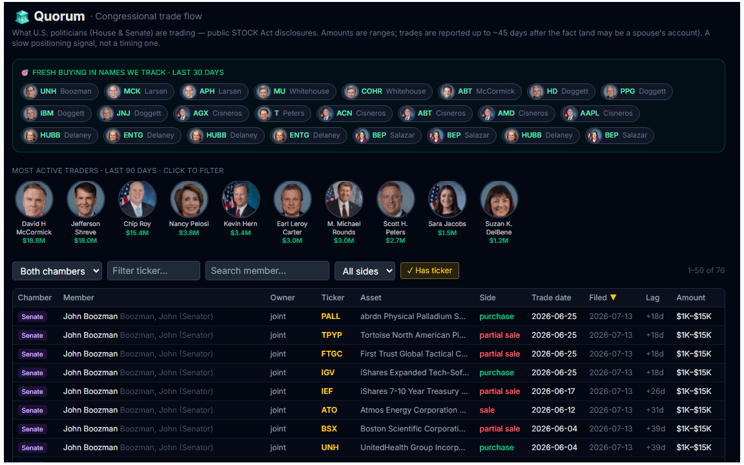Click the Filed column sort arrow

(613, 298)
